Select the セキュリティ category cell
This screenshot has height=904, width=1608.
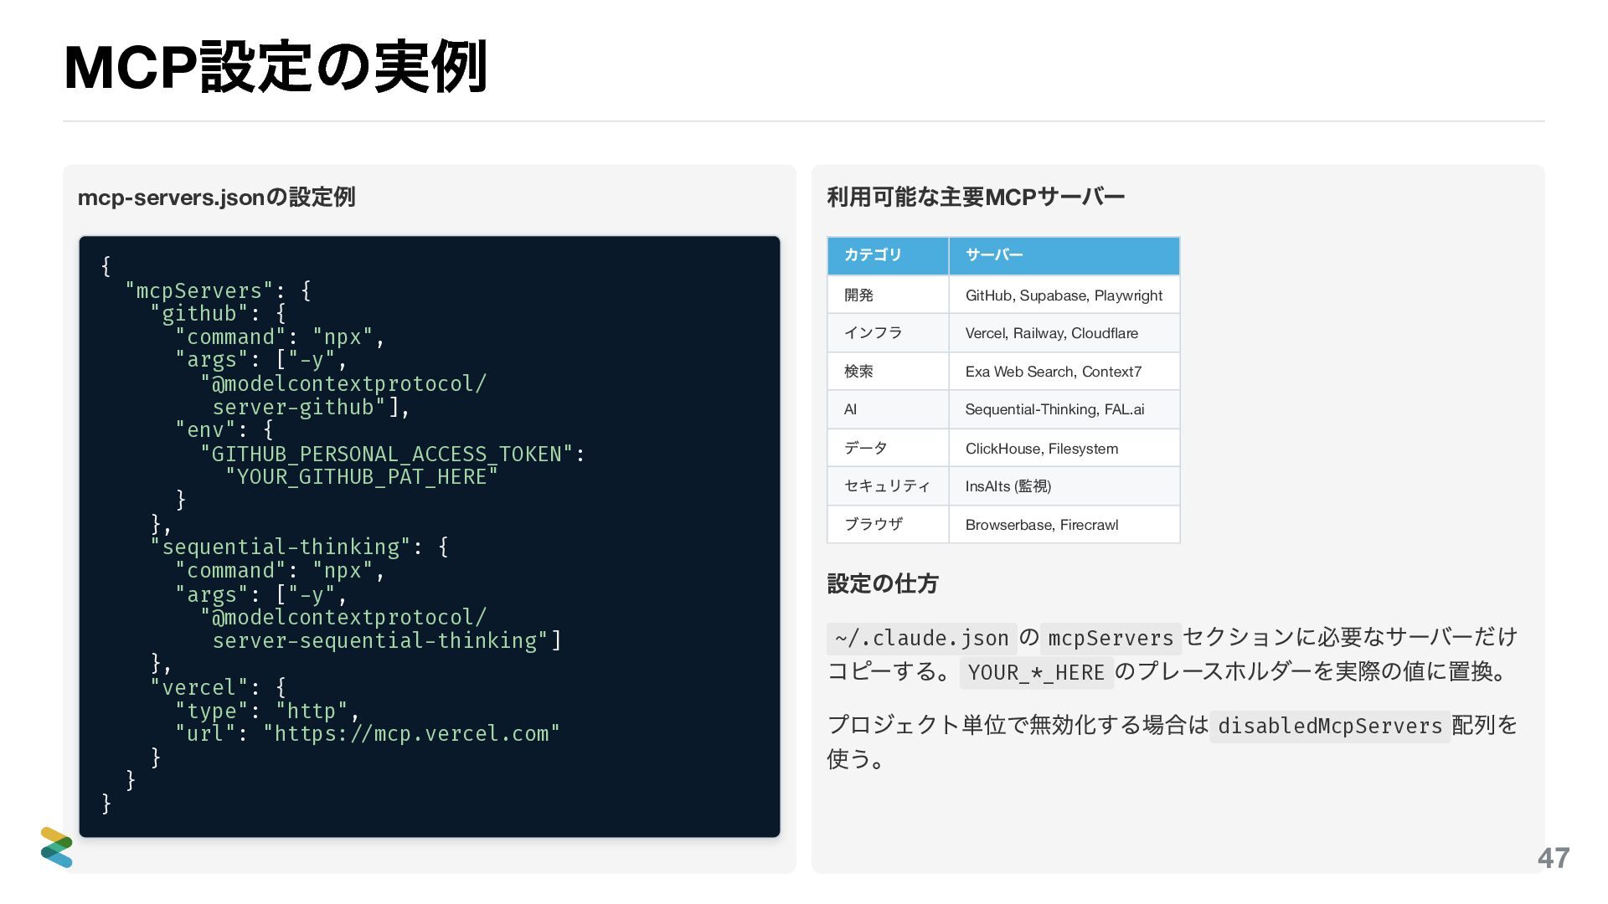[x=886, y=486]
